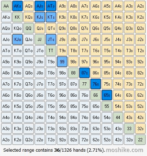Select the JJ pocket pair cell

(40, 40)
